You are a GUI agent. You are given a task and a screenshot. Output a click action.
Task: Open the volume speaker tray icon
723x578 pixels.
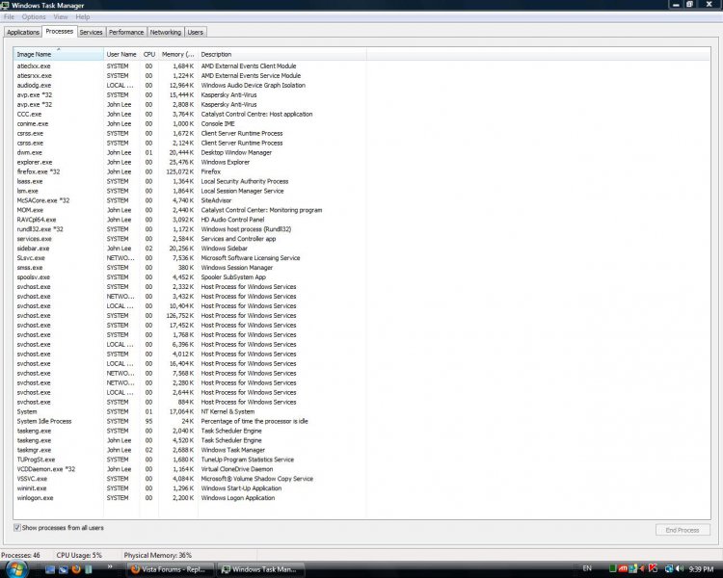(680, 568)
